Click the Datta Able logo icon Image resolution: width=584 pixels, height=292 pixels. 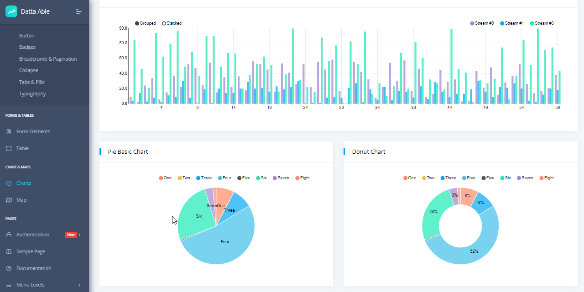11,11
